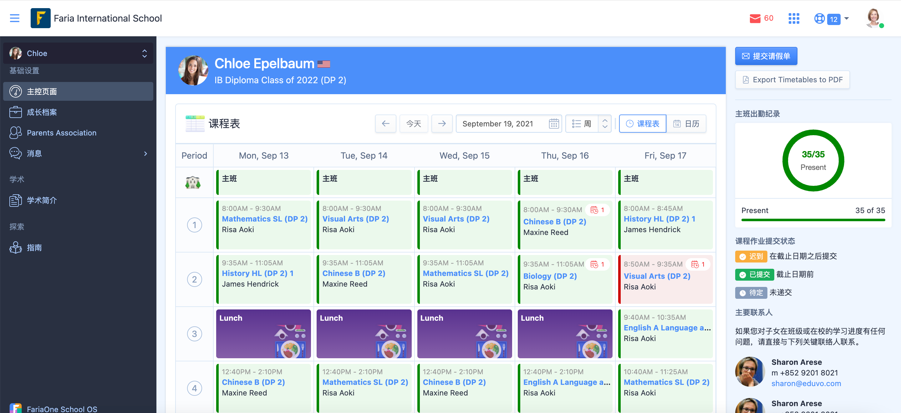The width and height of the screenshot is (901, 413).
Task: Open the help badge dropdown caret
Action: click(x=847, y=18)
